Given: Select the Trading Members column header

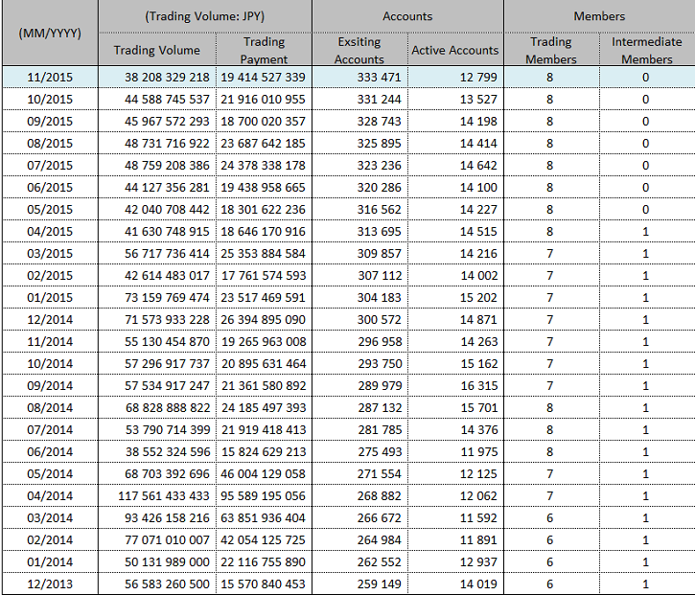Looking at the screenshot, I should pos(552,50).
